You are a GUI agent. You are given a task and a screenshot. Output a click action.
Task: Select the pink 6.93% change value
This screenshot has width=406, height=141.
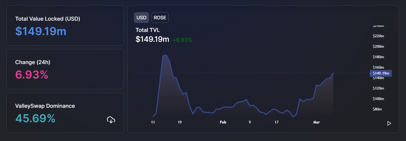pyautogui.click(x=32, y=75)
